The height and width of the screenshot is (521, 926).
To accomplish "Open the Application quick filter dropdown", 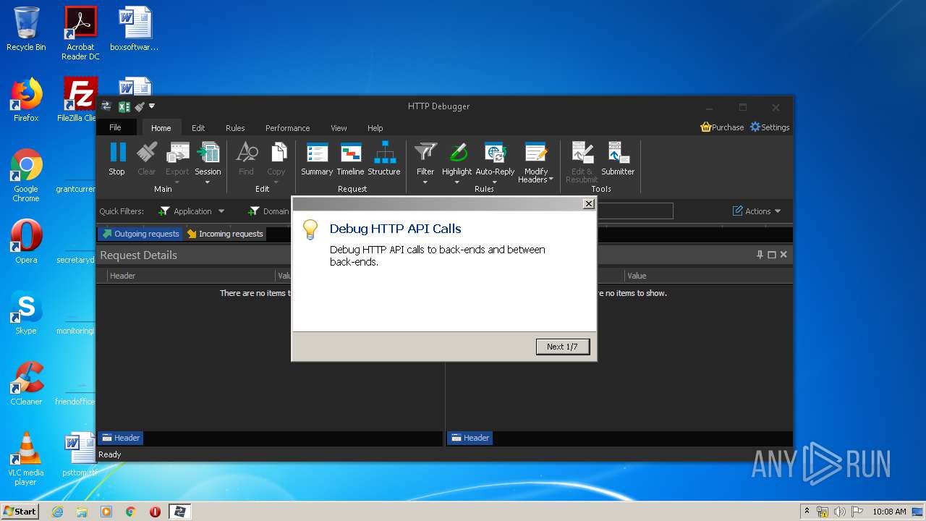I will (x=192, y=211).
